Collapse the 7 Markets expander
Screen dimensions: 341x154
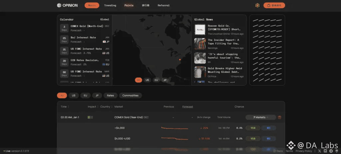tap(261, 117)
